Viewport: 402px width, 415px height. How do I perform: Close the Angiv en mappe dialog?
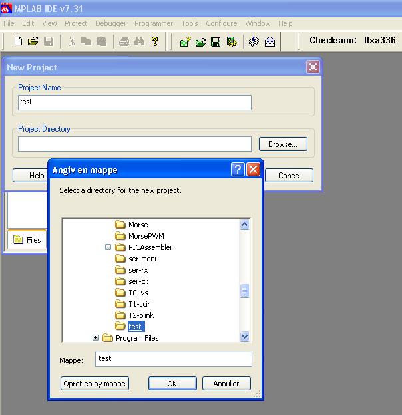[x=253, y=169]
